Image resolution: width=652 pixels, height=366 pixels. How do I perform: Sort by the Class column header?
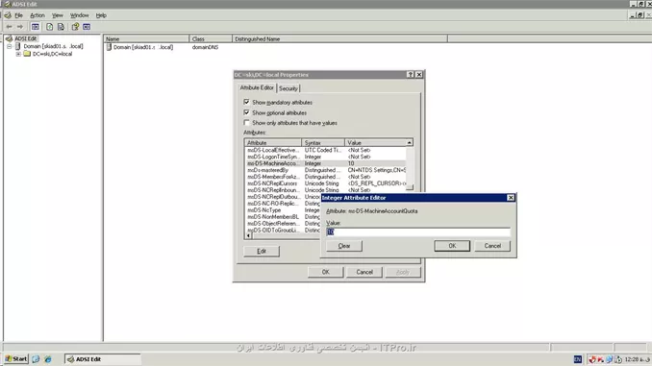point(211,39)
